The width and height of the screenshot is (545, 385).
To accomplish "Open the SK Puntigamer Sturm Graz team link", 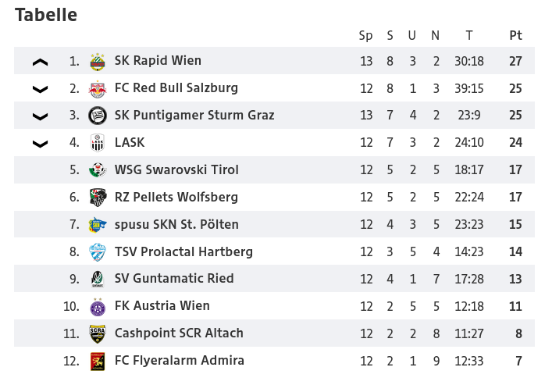I will pyautogui.click(x=194, y=115).
